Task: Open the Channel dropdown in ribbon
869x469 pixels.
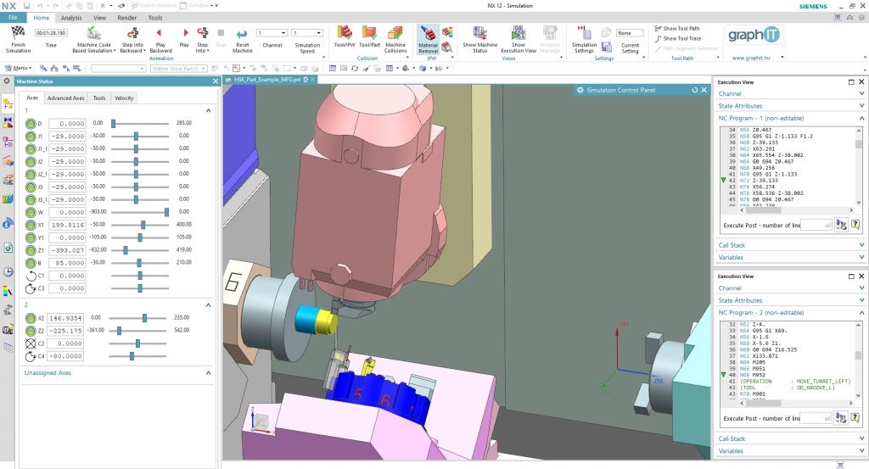Action: click(272, 33)
